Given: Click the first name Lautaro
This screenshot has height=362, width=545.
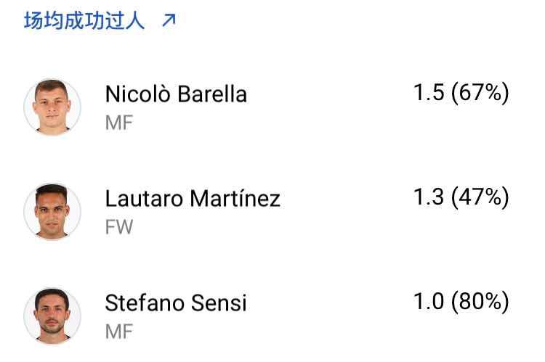Looking at the screenshot, I should click(x=143, y=199).
